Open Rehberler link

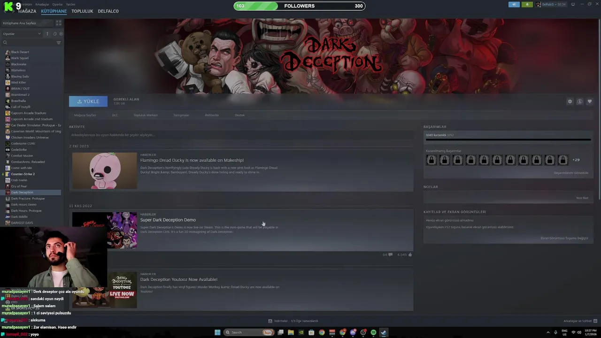212,115
